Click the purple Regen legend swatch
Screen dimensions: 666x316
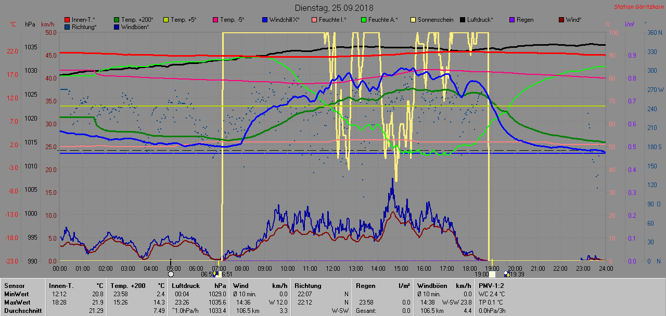pos(513,20)
